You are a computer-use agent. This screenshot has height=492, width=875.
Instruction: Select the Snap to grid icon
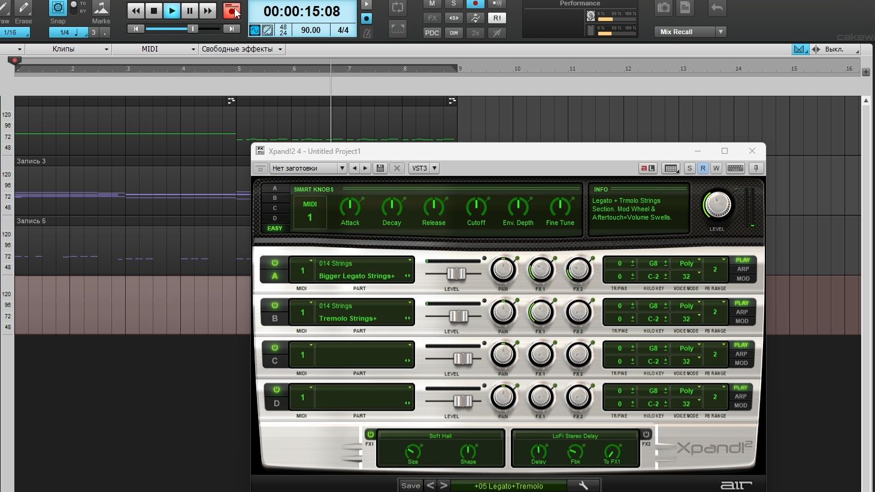(58, 8)
